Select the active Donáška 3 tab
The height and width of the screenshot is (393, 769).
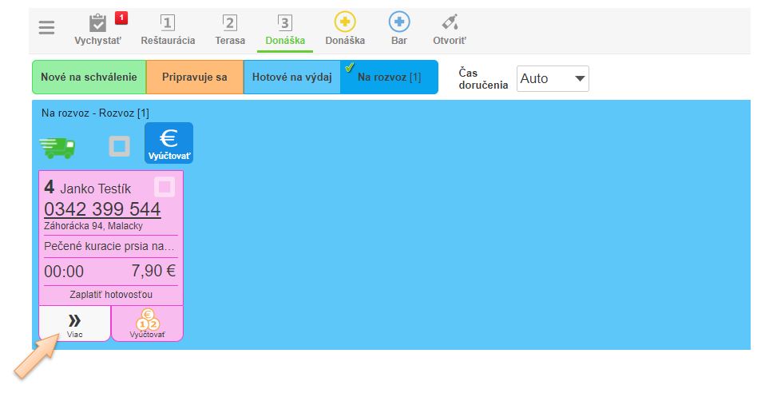285,29
